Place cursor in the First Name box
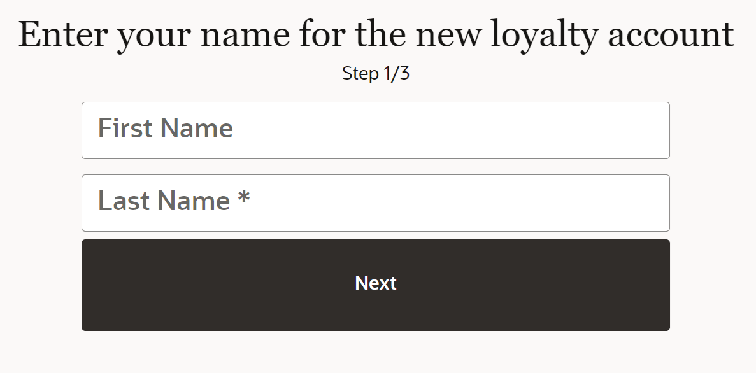Viewport: 756px width, 373px height. 376,130
